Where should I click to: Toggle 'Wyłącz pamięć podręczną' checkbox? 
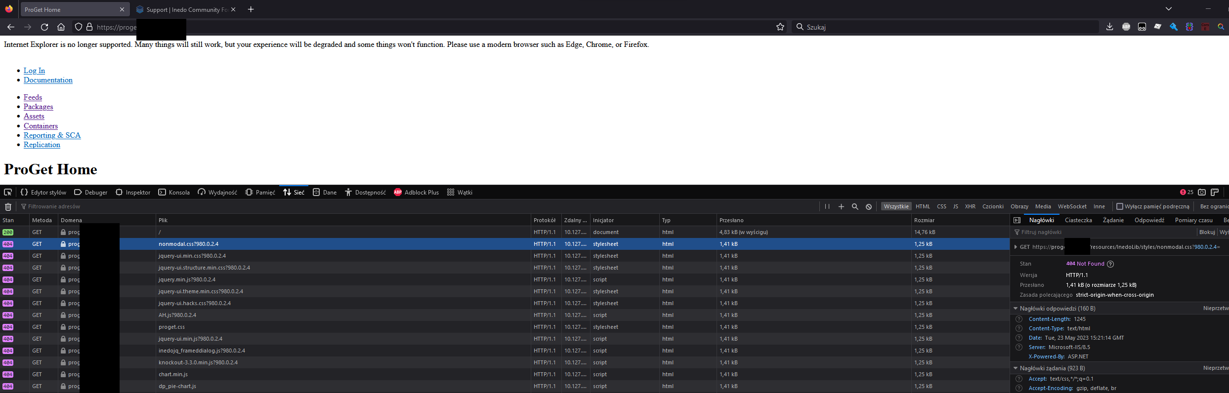point(1120,206)
